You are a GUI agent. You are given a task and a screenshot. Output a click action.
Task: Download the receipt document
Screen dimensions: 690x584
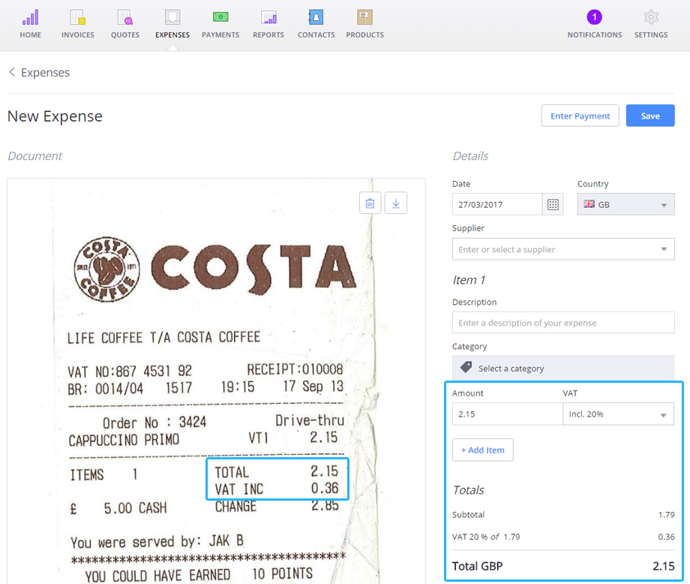click(x=395, y=203)
